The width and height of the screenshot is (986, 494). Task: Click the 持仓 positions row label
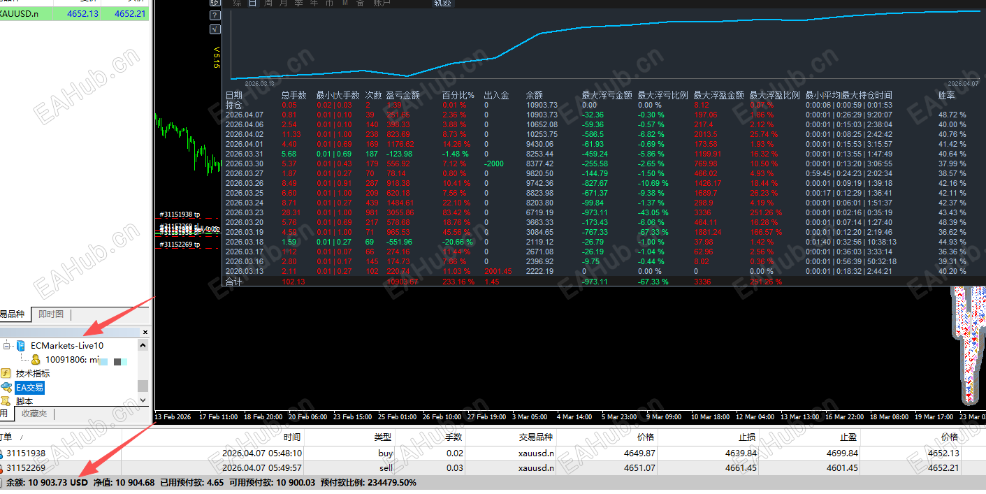233,105
